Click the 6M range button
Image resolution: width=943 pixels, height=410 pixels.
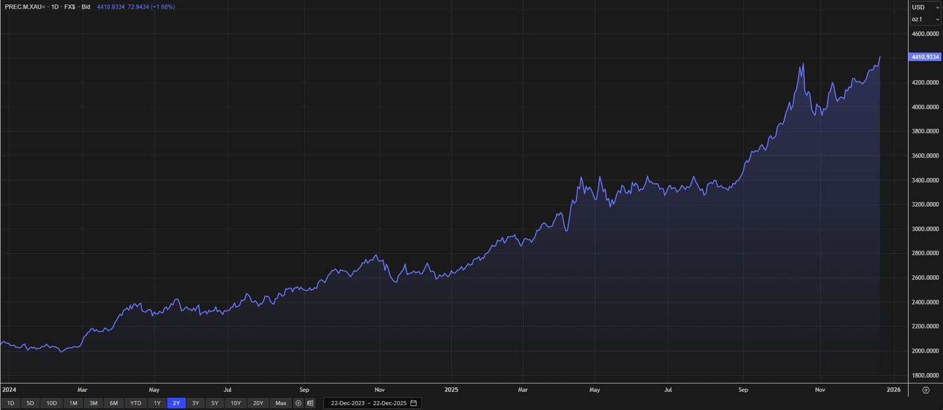coord(114,404)
